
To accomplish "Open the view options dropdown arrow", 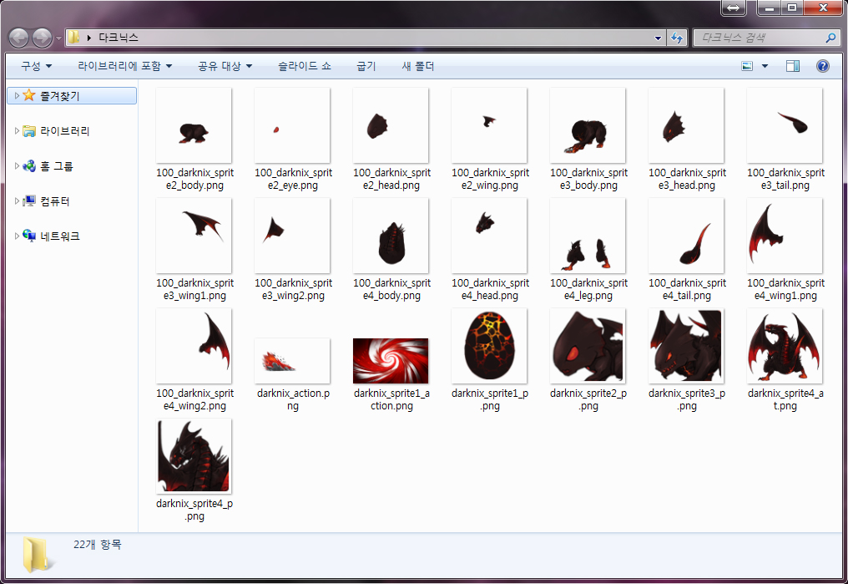I will (x=765, y=66).
